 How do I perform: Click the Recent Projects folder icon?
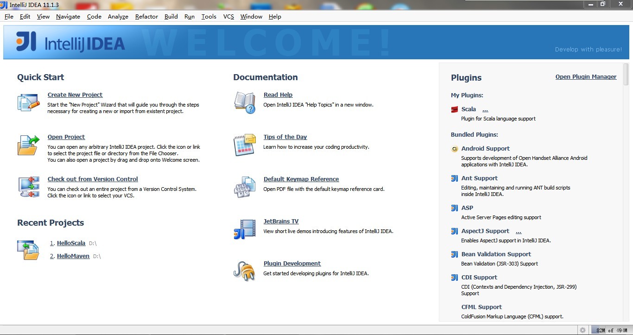[29, 250]
